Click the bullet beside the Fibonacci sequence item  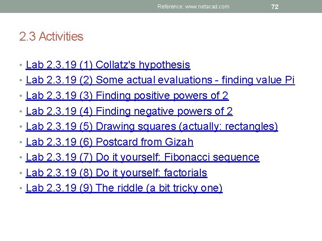pyautogui.click(x=21, y=158)
